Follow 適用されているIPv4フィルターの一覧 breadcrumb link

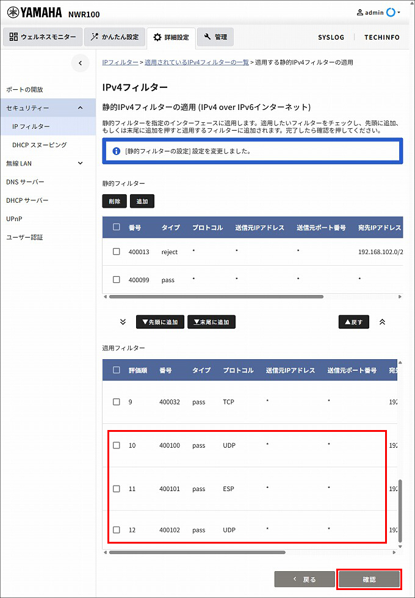point(197,62)
